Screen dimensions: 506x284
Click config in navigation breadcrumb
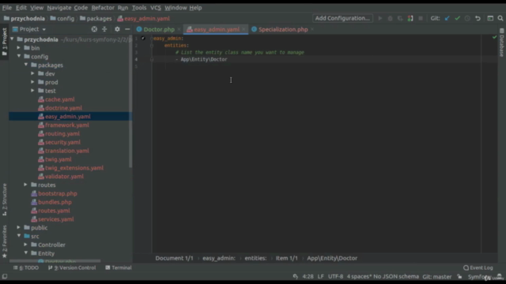62,18
